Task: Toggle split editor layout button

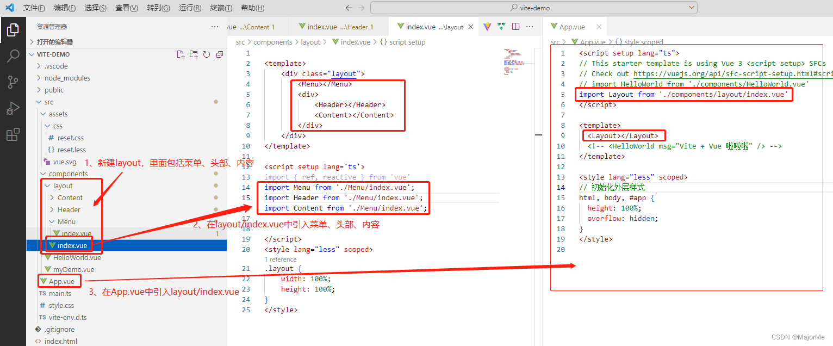Action: tap(515, 27)
